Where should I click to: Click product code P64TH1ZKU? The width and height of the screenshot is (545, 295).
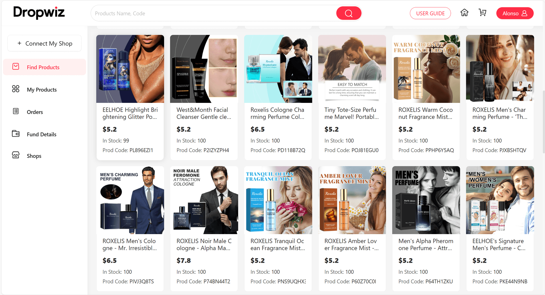(439, 281)
